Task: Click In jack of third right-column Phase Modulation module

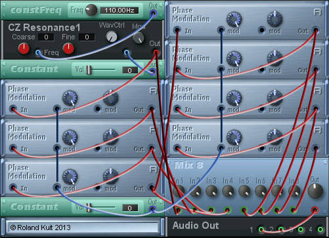Action: (177, 109)
